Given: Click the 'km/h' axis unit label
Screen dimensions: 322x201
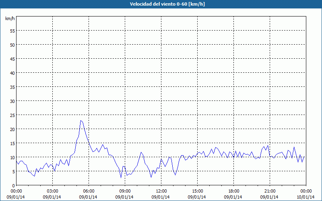Looking at the screenshot, I should tap(10, 18).
